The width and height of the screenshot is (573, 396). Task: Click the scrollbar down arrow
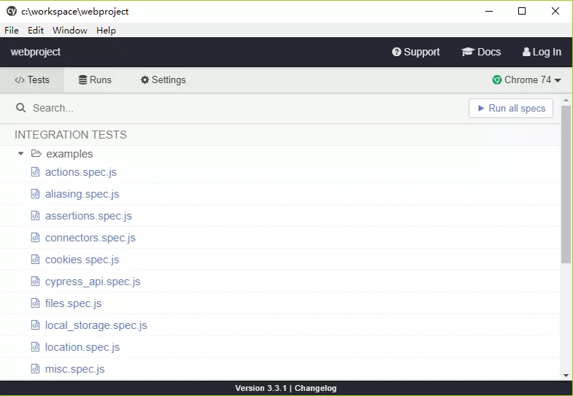coord(566,375)
